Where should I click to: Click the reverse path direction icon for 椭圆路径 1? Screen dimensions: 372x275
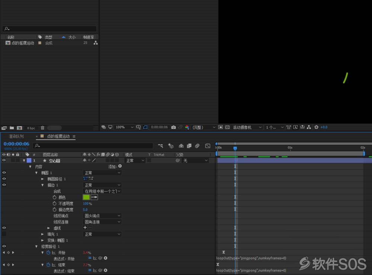[91, 178]
